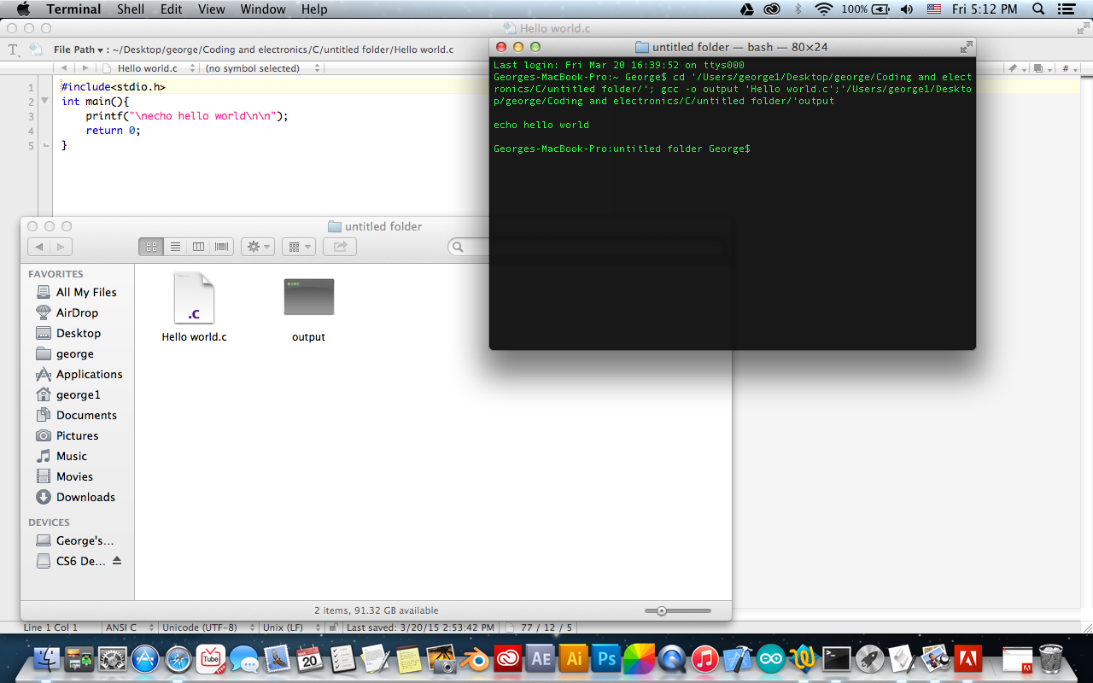
Task: Launch Blender from the Dock
Action: click(474, 658)
